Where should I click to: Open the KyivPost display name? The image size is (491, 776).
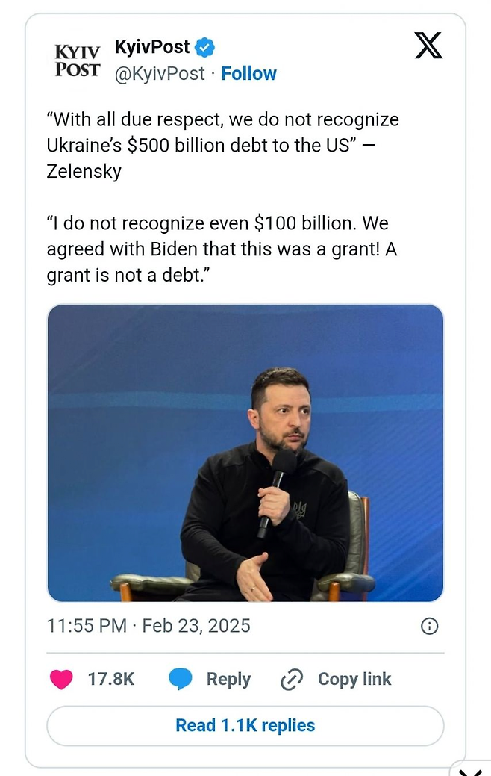152,48
